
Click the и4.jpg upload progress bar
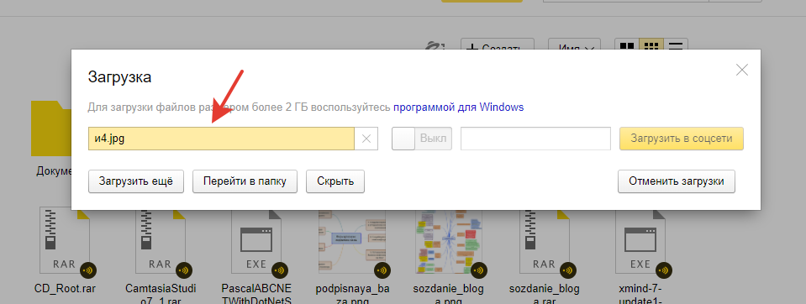[x=221, y=139]
